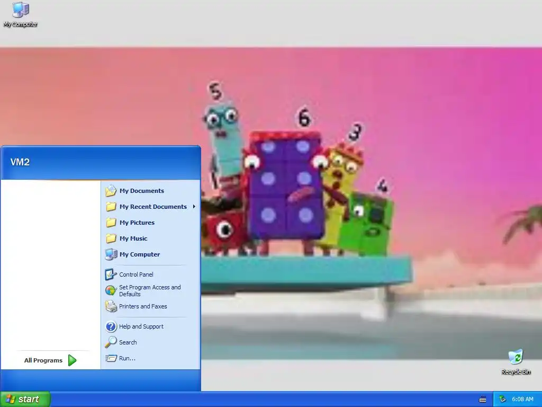Click the keyboard icon in the taskbar
Screen dimensions: 542x407
(483, 400)
